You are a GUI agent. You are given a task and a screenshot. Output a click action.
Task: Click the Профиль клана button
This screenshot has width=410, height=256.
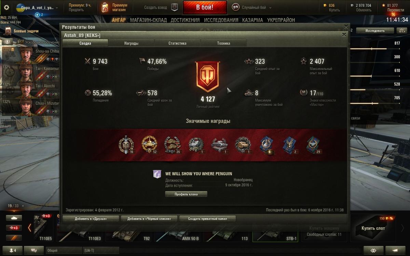186,194
